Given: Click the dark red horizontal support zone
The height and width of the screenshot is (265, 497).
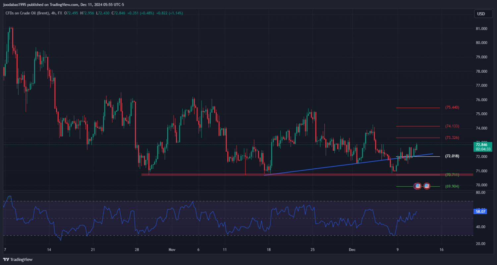Looking at the screenshot, I should click(199, 174).
